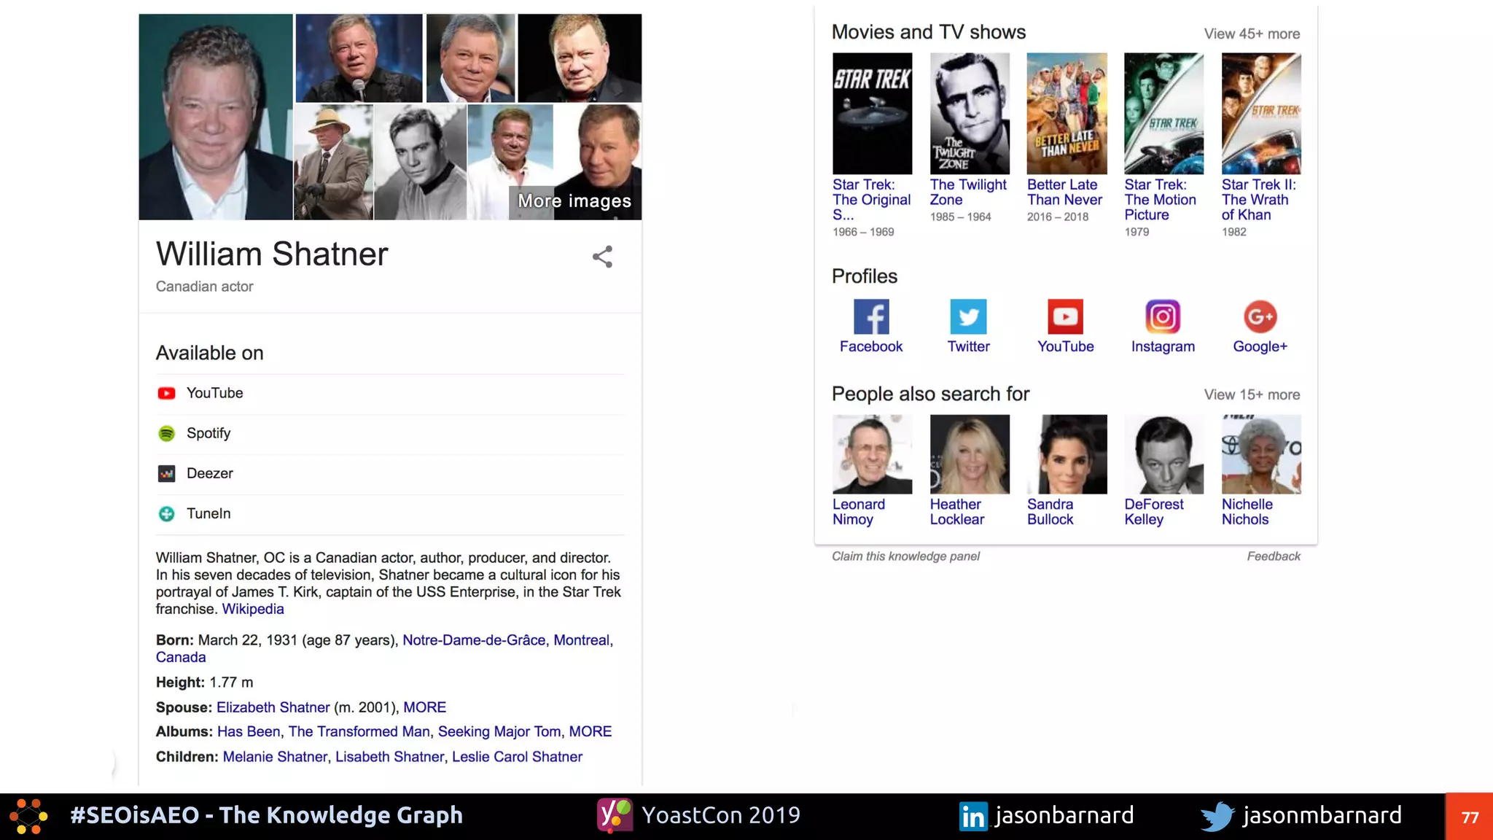Open More images overlay
The image size is (1493, 840).
tap(574, 201)
